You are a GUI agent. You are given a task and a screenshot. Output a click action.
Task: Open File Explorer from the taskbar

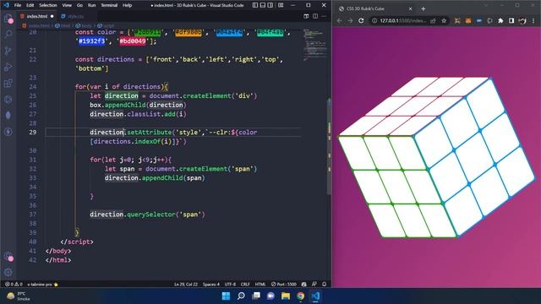coord(286,296)
